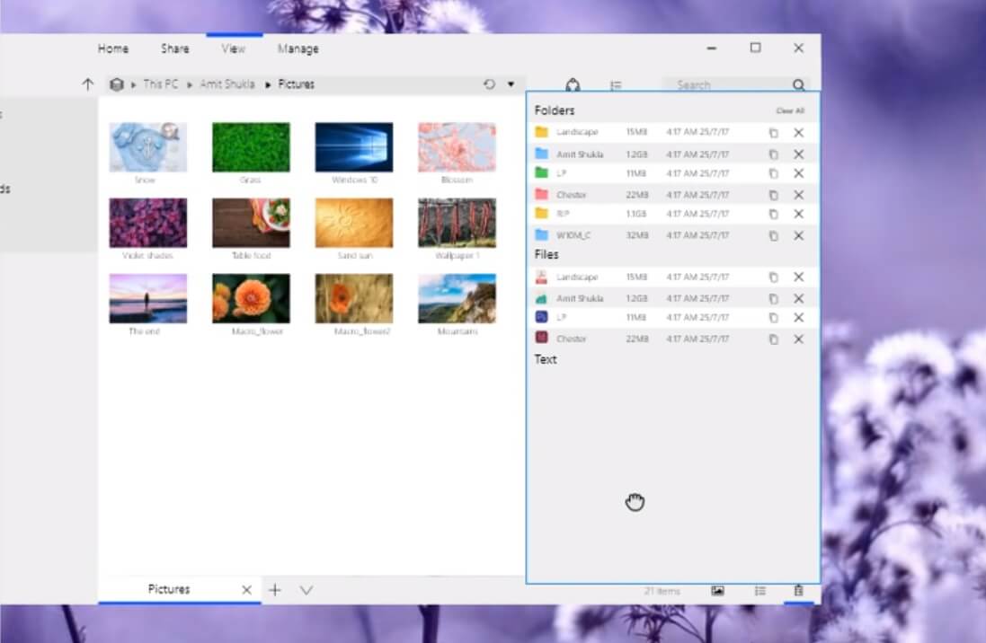Copy the RP folder entry
Screen dimensions: 986x643
click(774, 215)
